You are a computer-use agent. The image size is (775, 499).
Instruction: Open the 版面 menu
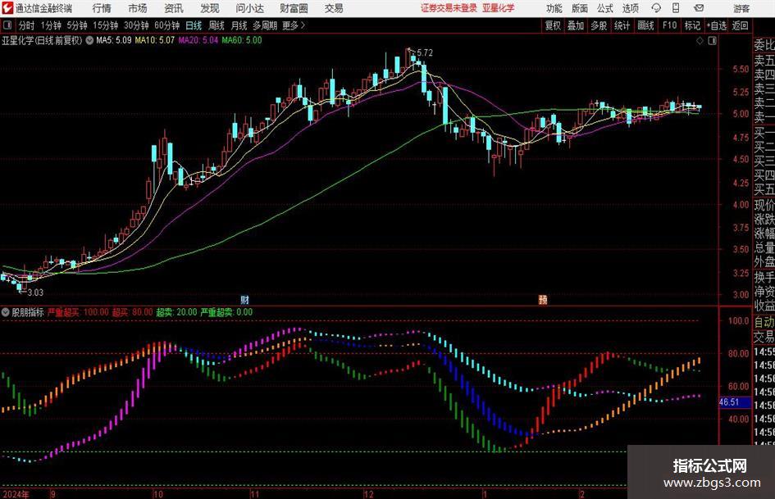(x=580, y=8)
